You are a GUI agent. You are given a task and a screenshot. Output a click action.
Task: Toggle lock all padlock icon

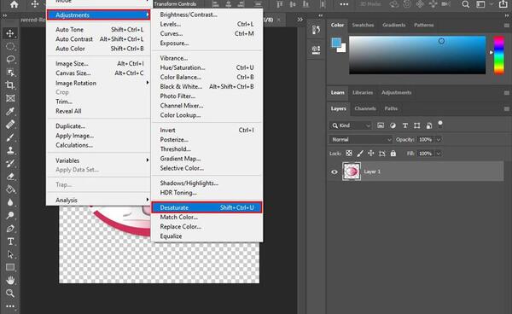tap(393, 154)
